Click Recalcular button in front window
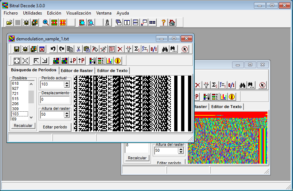 [23, 126]
